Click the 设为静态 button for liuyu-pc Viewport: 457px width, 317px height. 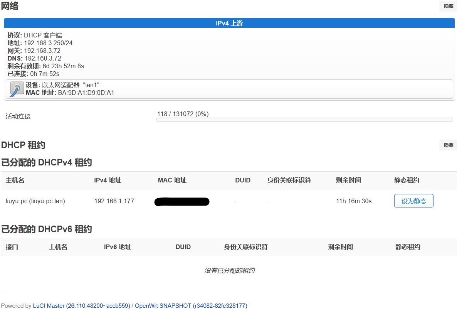point(413,201)
